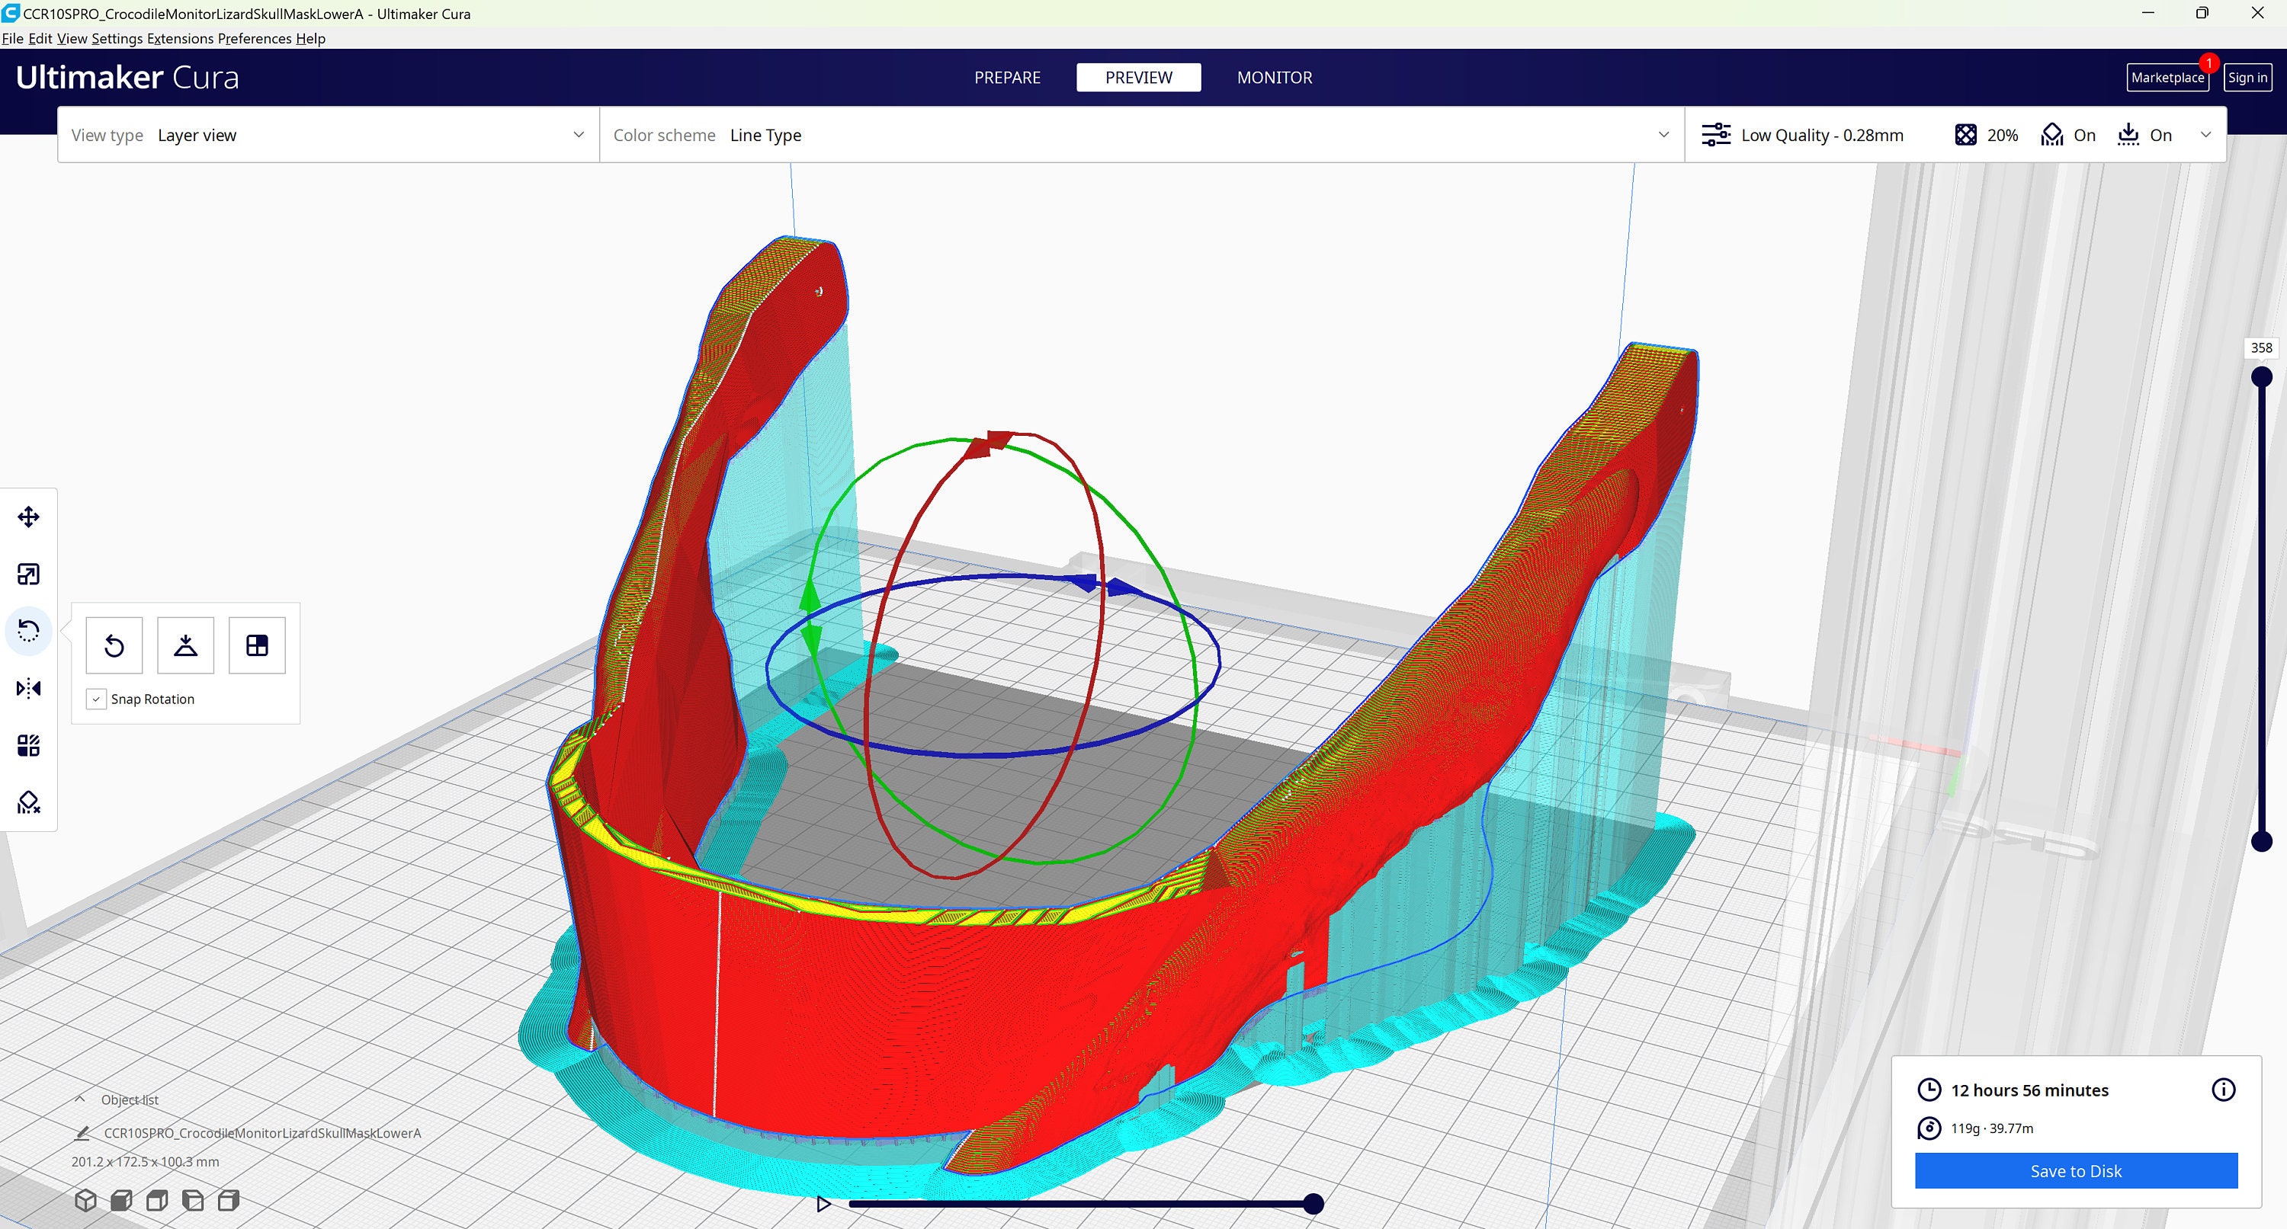Screen dimensions: 2287x1229
Task: Switch to 3D view camera icon
Action: point(85,1201)
